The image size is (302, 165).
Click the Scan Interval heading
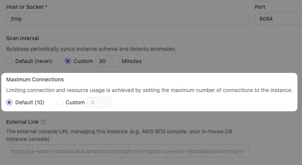pyautogui.click(x=23, y=38)
